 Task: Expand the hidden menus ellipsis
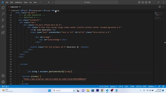coord(40,2)
